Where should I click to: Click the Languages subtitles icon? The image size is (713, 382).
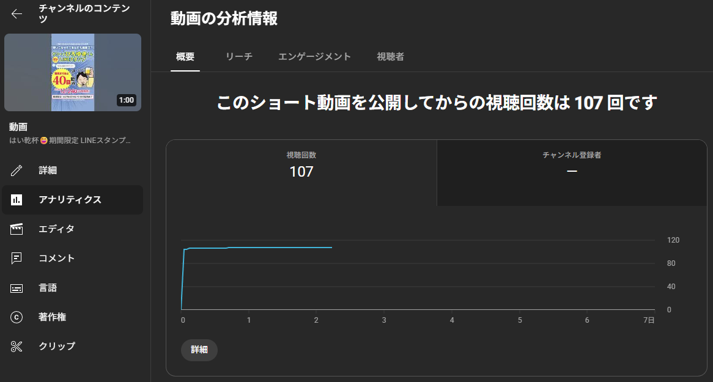tap(17, 288)
